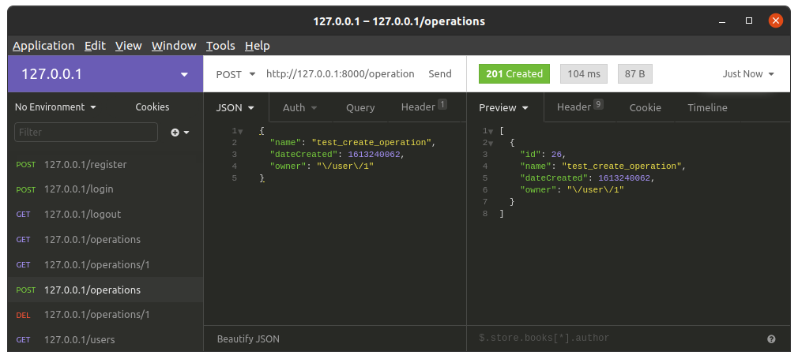
Task: Open the Tools menu
Action: coord(220,46)
